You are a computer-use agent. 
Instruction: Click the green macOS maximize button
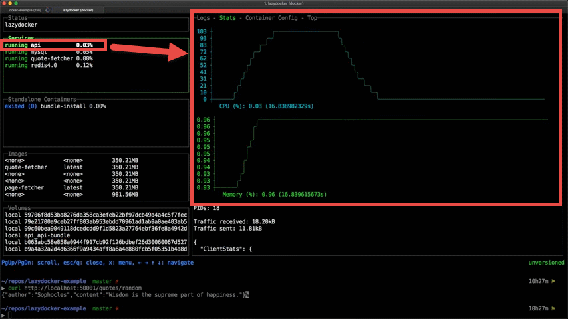(25, 4)
